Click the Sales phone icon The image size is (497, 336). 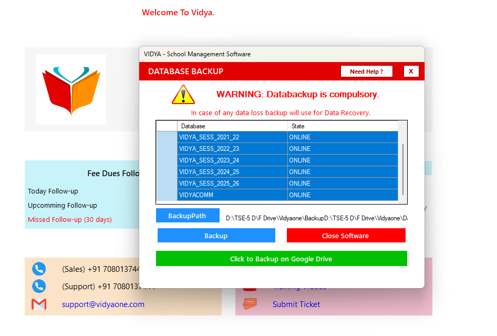[39, 269]
